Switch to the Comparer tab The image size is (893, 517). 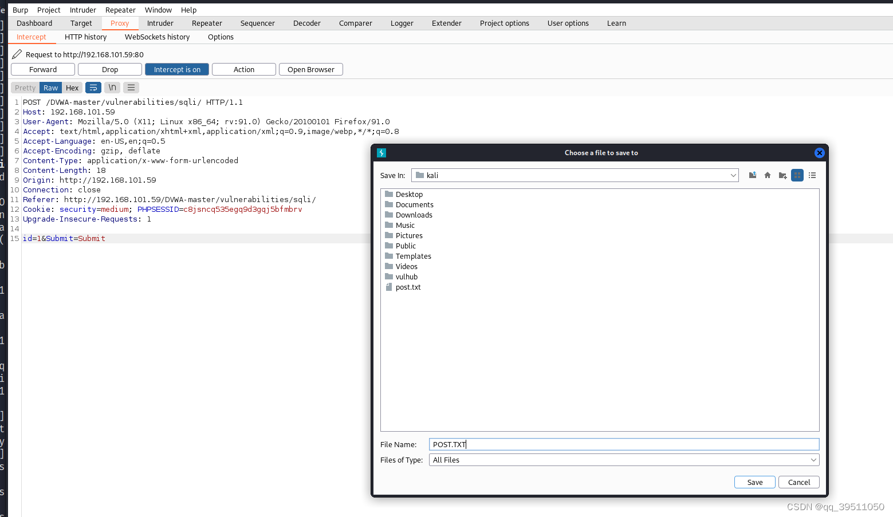click(x=356, y=23)
